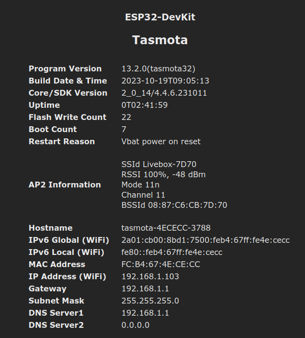Select the Program Version value 13.2.0(tasmota32)

158,68
